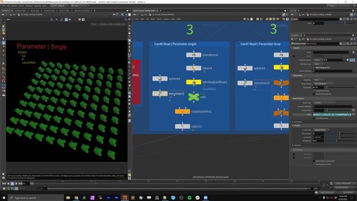Viewport: 357px width, 201px height.
Task: Switch to the Geometry Spreadsheet tab
Action: click(x=82, y=11)
